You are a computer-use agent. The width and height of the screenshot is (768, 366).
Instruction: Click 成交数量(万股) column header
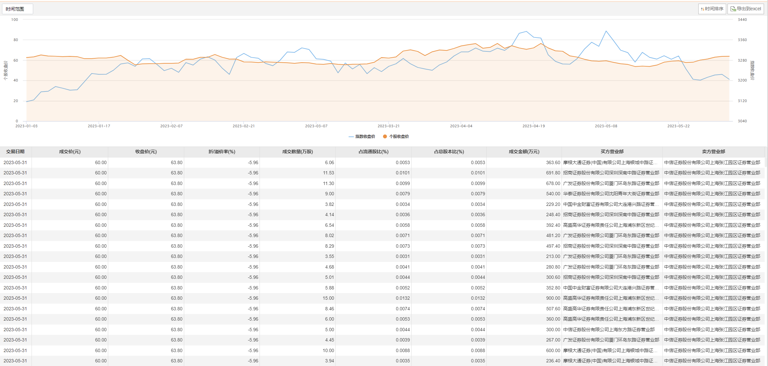coord(297,152)
